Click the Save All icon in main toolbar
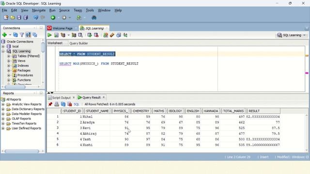The image size is (310, 174). (x=26, y=17)
